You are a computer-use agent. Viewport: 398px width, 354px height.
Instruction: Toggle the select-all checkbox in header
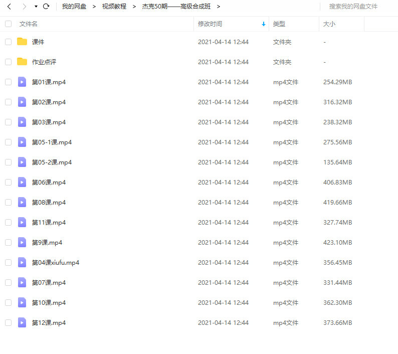(8, 24)
